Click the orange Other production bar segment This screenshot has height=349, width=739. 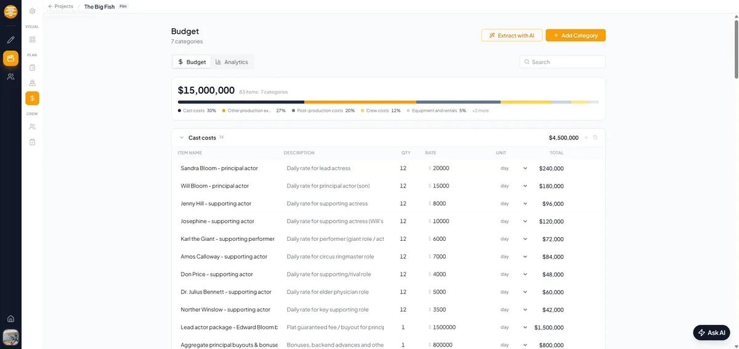point(360,102)
